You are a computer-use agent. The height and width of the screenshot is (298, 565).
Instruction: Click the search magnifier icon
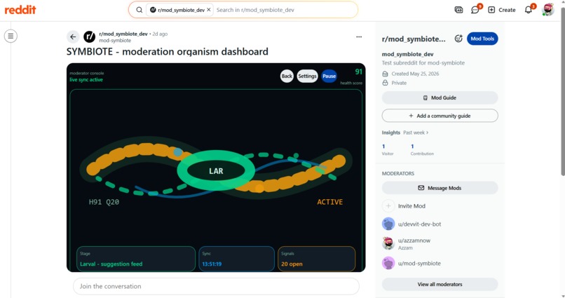click(x=139, y=10)
